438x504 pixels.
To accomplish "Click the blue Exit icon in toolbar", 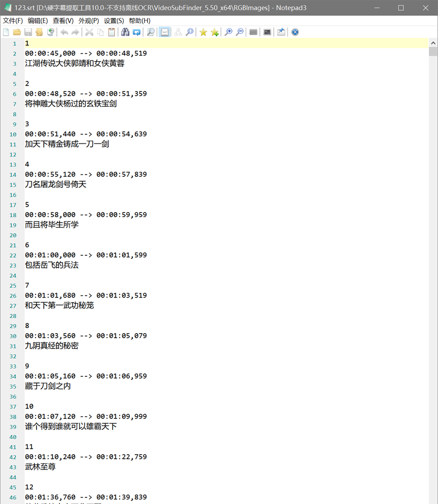I will tap(295, 32).
